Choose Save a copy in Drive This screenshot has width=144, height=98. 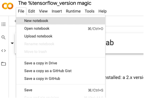[x=61, y=63]
